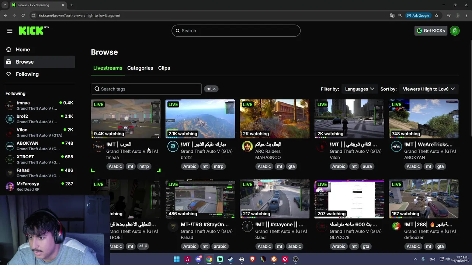The height and width of the screenshot is (265, 472).
Task: Reload the browser page
Action: pos(23,15)
